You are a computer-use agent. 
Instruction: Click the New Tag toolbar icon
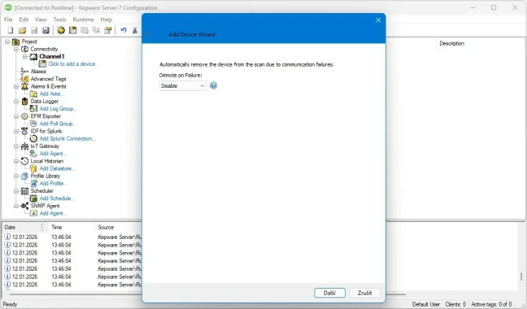(96, 31)
